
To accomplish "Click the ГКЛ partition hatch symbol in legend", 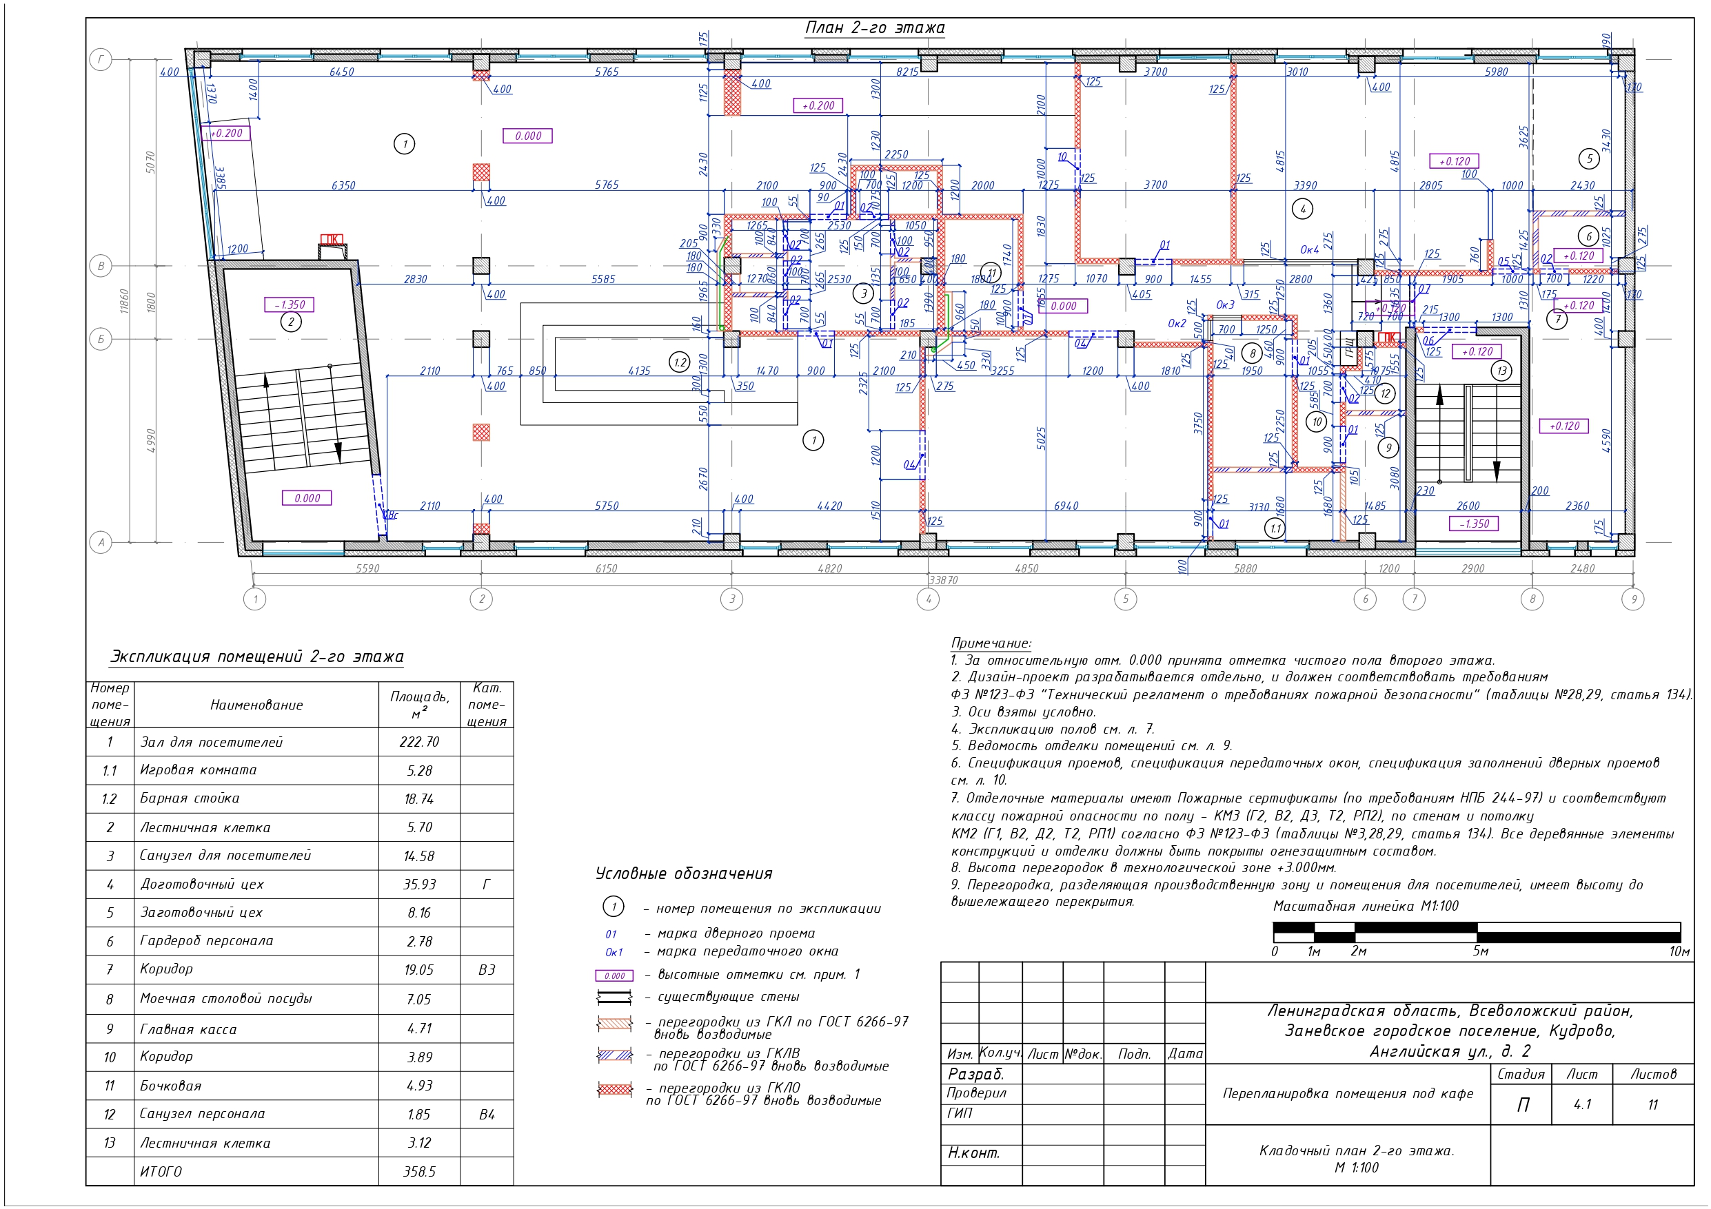I will (614, 1024).
